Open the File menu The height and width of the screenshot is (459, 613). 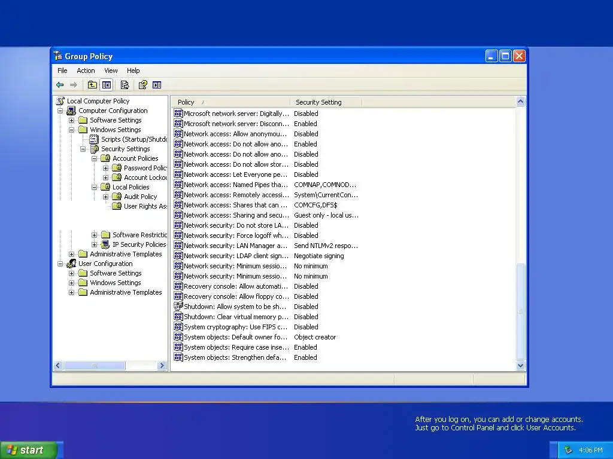point(62,71)
